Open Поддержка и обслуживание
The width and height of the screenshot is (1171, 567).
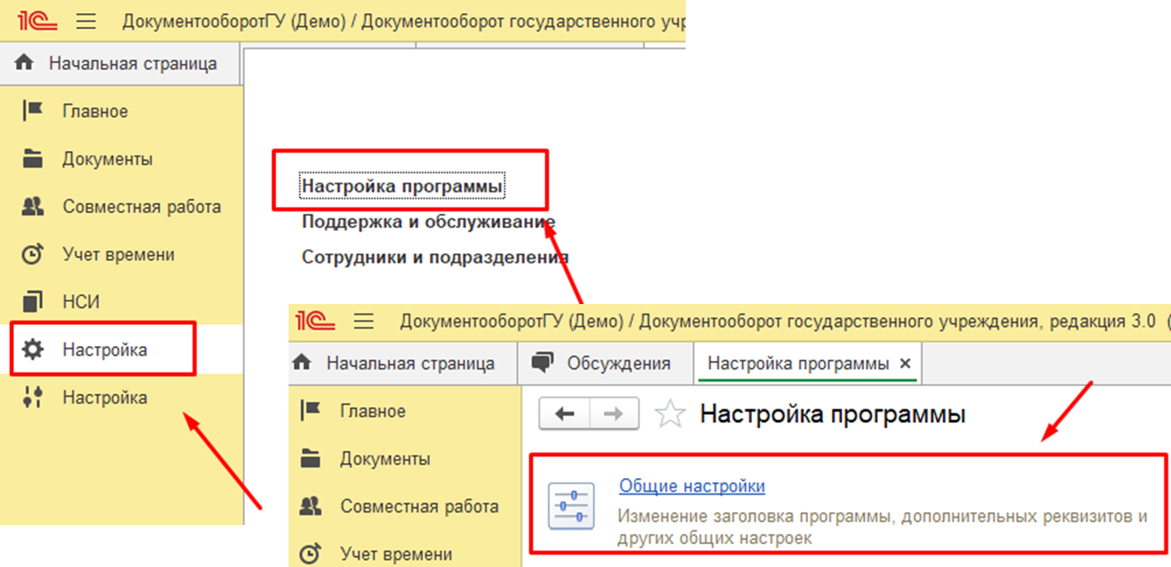pyautogui.click(x=429, y=222)
